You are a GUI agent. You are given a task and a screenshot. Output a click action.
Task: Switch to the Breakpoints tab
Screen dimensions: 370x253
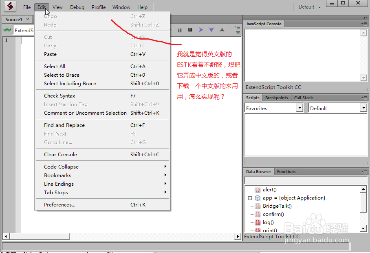(276, 98)
